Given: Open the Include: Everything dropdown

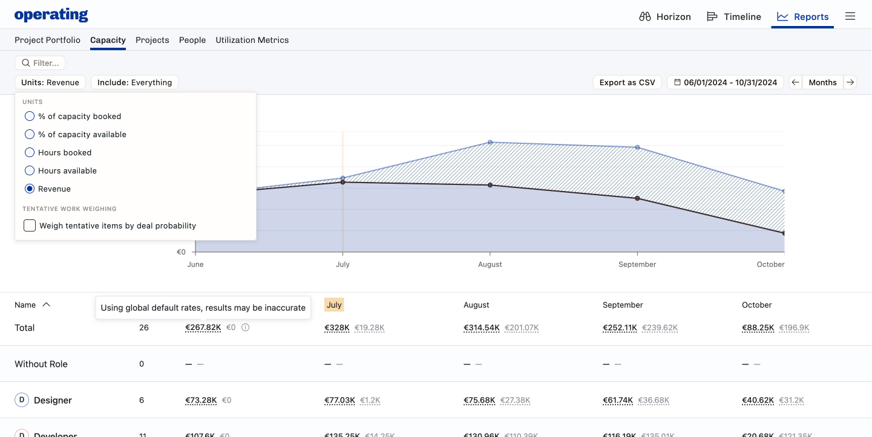Looking at the screenshot, I should 134,82.
